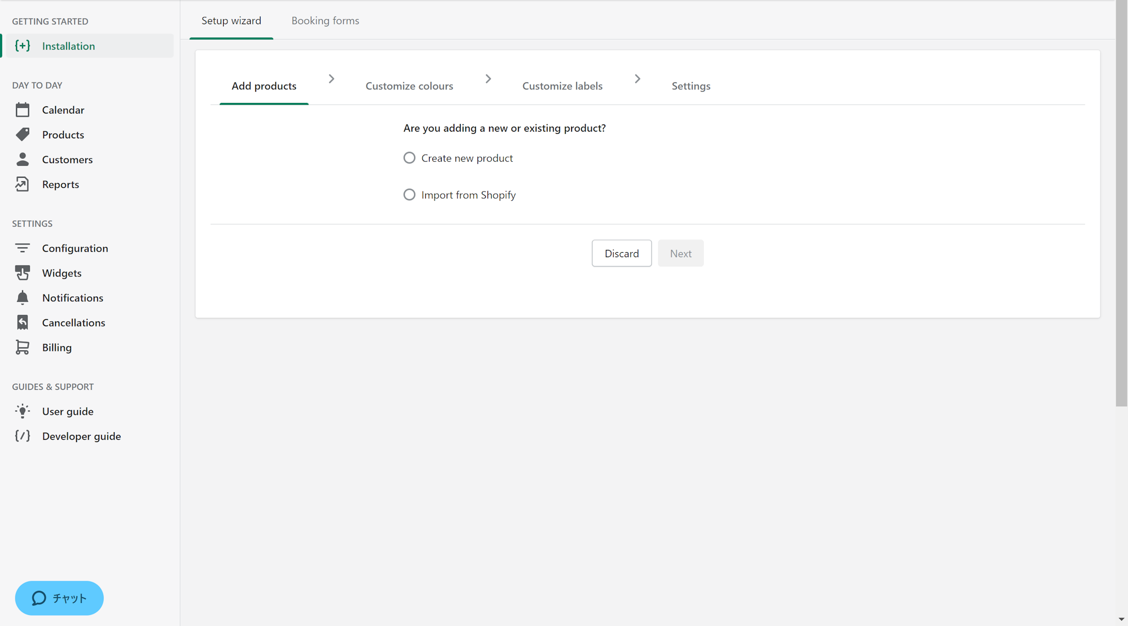Switch to the Booking forms tab

325,20
